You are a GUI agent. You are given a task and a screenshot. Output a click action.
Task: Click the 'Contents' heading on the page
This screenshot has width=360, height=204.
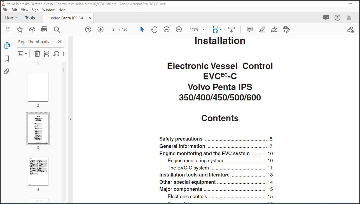point(220,118)
